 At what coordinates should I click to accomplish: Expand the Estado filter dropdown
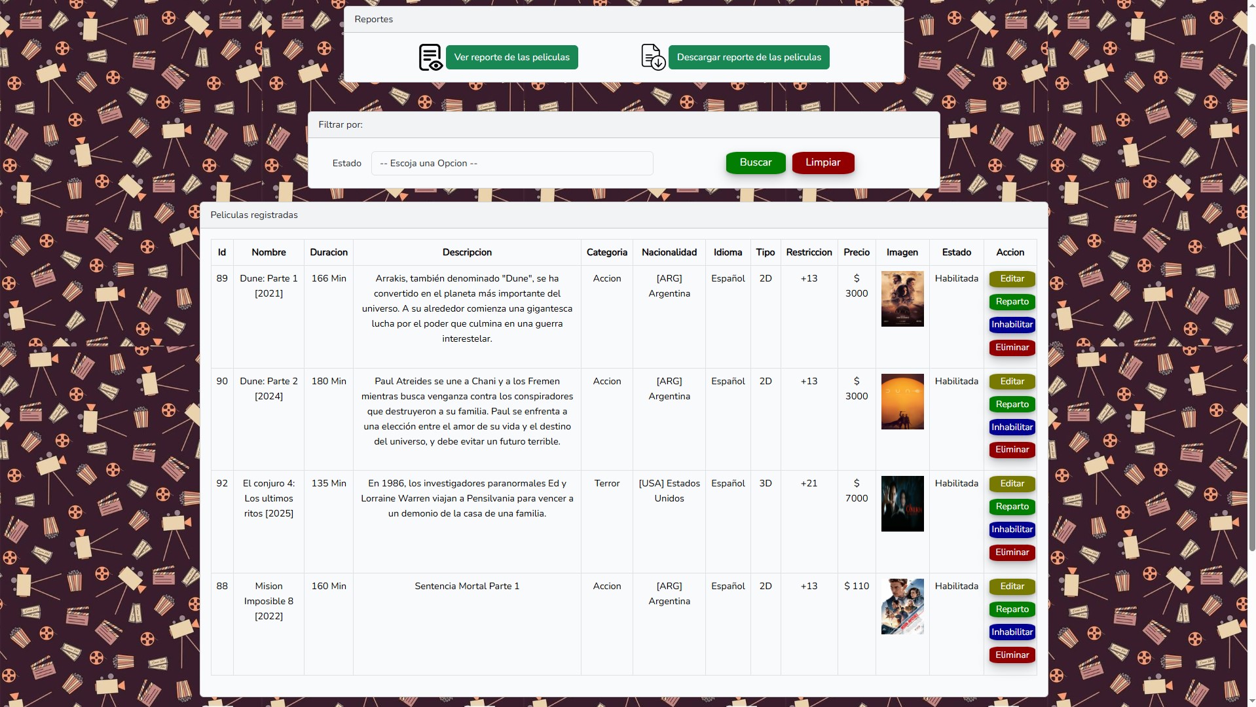pos(511,164)
